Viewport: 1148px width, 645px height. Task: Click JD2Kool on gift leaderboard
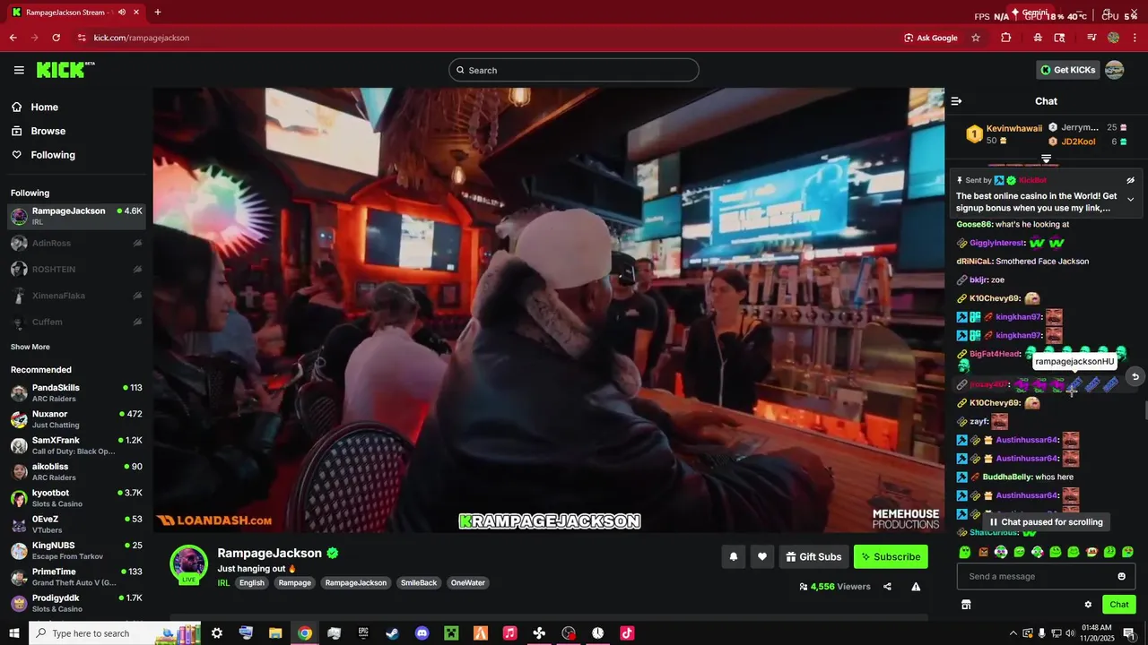(x=1078, y=142)
